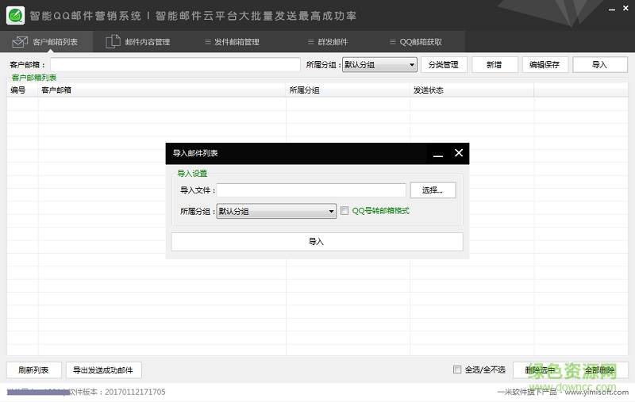The width and height of the screenshot is (635, 402).
Task: Click the envelope icon on the customer mailbox tab
Action: click(20, 42)
